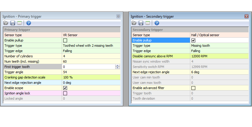This screenshot has height=127, width=252.
Task: Click open file icon in Secondary trigger toolbar
Action: pyautogui.click(x=134, y=23)
